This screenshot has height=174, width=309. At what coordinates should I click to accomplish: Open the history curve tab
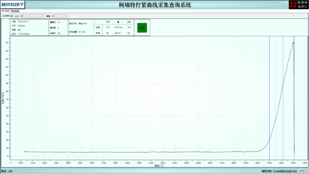[x=15, y=11]
